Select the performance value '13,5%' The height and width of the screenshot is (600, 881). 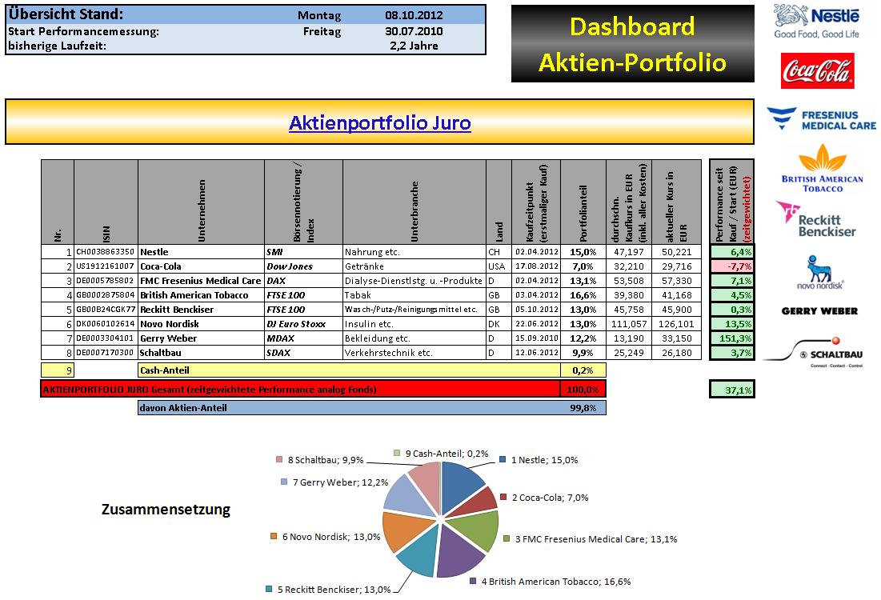732,323
